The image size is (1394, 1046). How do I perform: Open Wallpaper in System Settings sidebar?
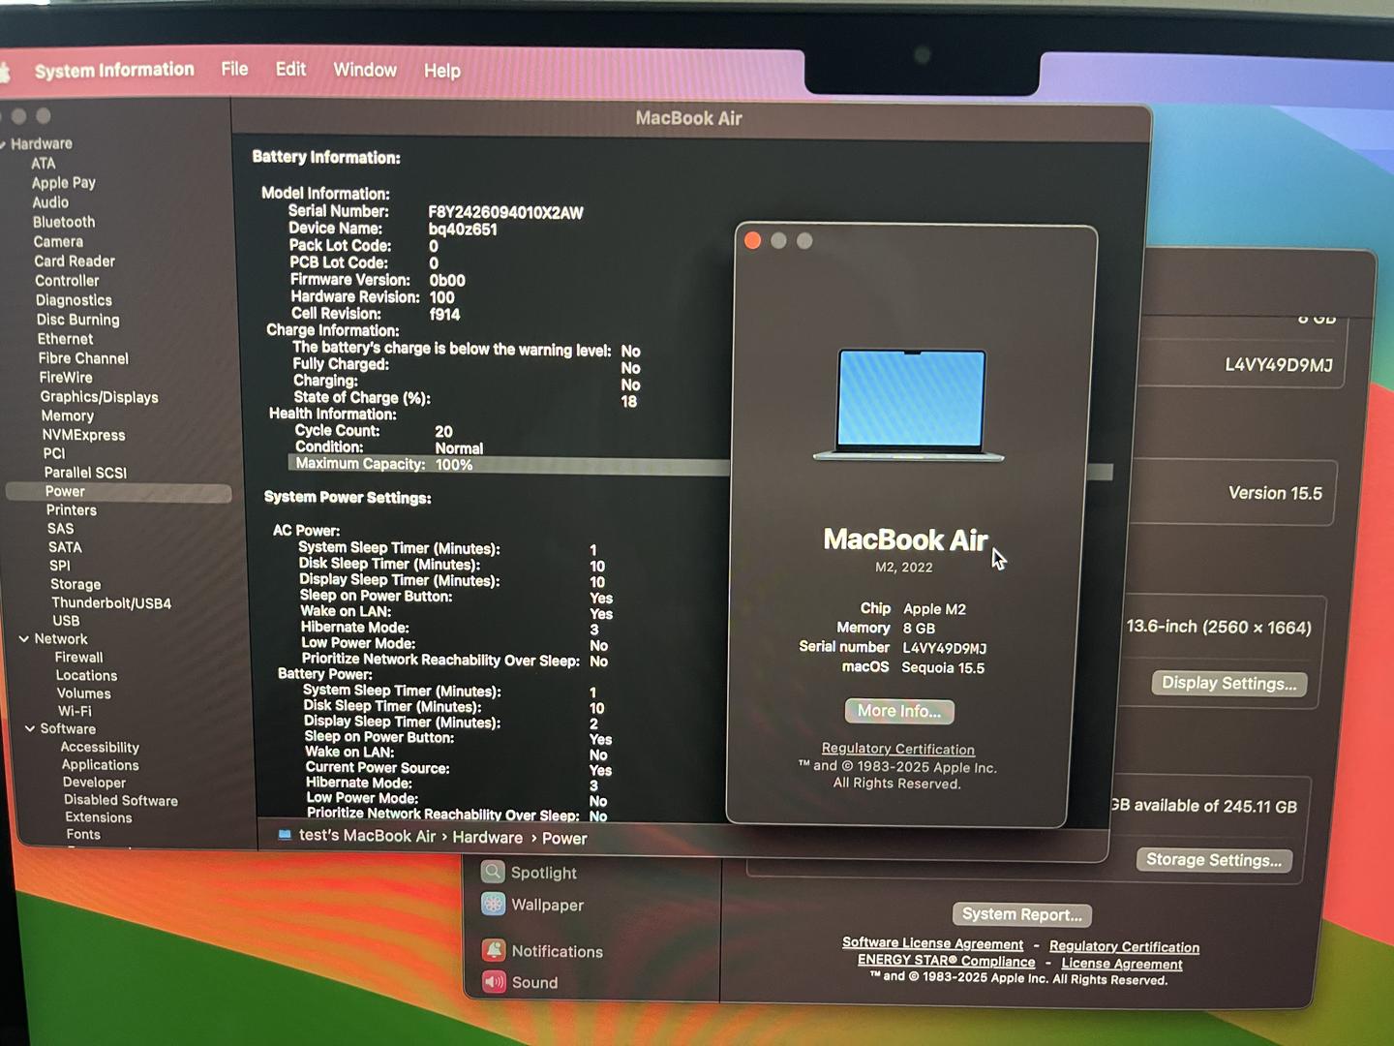533,905
